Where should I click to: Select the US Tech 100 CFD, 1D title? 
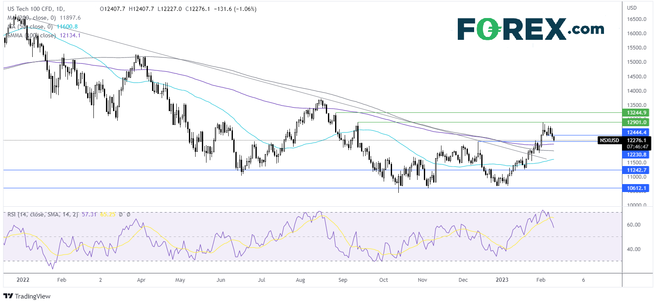click(x=36, y=9)
